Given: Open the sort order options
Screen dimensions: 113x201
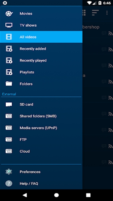Looking at the screenshot, I should (x=95, y=13).
